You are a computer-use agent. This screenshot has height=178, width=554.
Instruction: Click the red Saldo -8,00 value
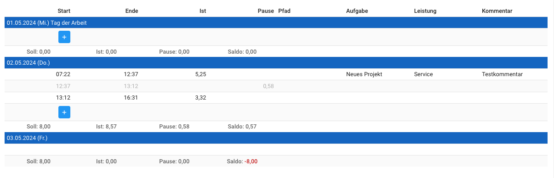pos(251,161)
